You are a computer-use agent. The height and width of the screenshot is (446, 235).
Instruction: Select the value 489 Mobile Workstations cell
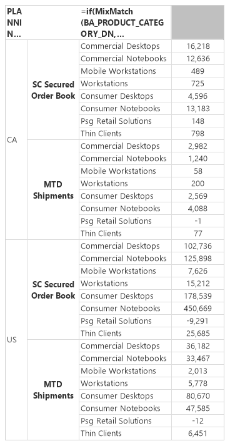tap(197, 71)
